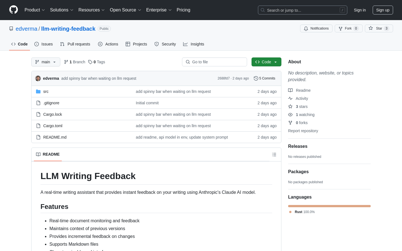Open the Cargo.toml file
The height and width of the screenshot is (251, 402).
pyautogui.click(x=53, y=126)
